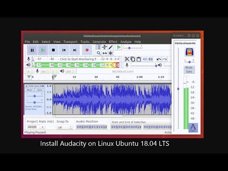Open the File menu

point(27,42)
